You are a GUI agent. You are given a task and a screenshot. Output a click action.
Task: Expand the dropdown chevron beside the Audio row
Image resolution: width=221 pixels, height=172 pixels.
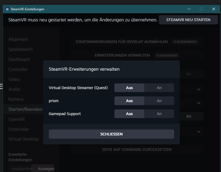199,89
